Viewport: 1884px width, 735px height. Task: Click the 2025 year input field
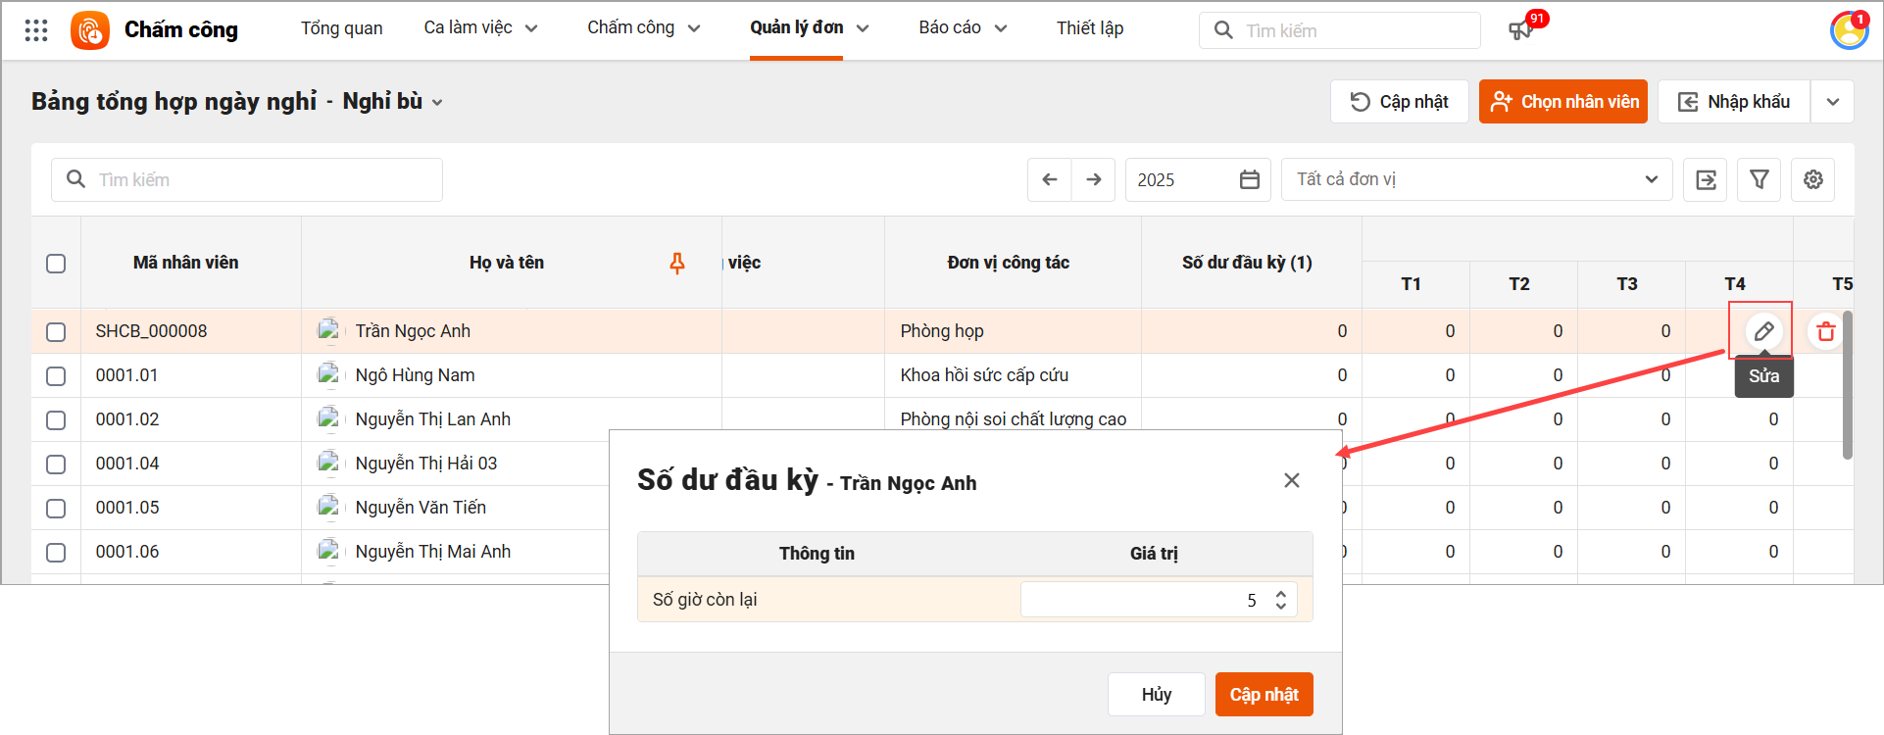tap(1198, 179)
